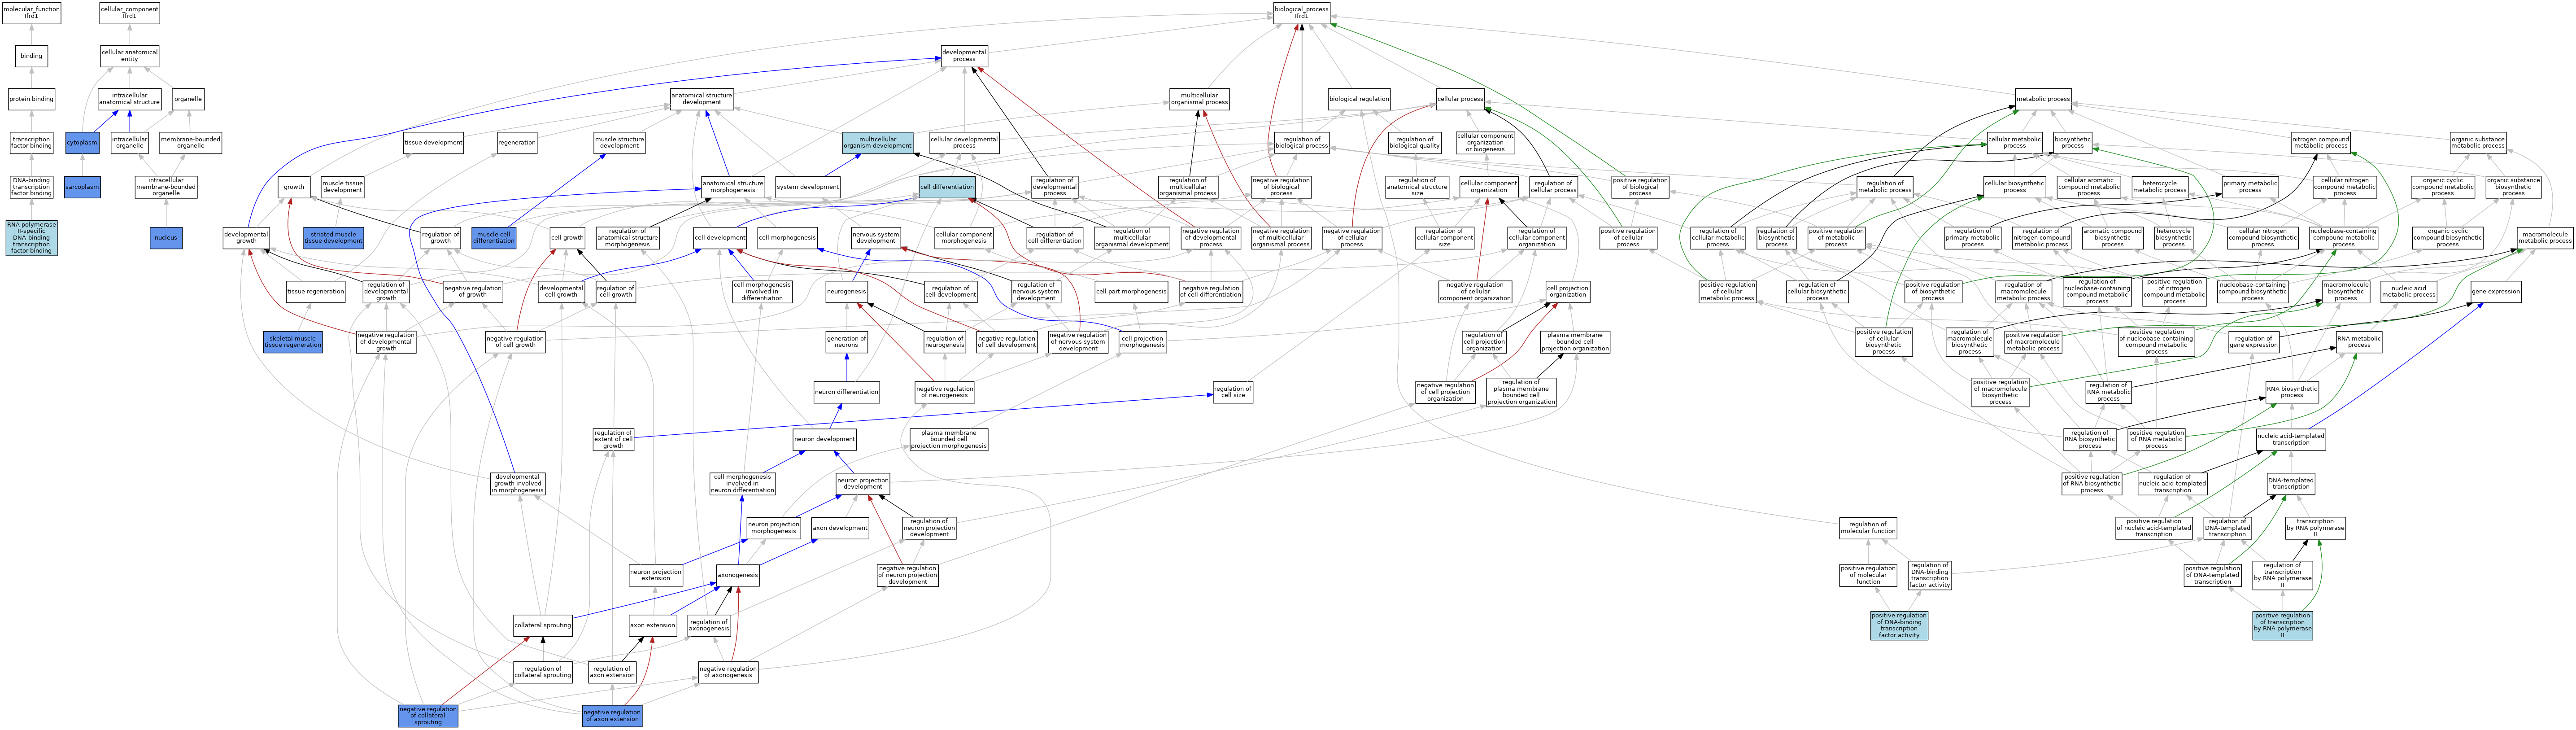Click the 'regeneration' node
This screenshot has width=2576, height=730.
pos(517,143)
